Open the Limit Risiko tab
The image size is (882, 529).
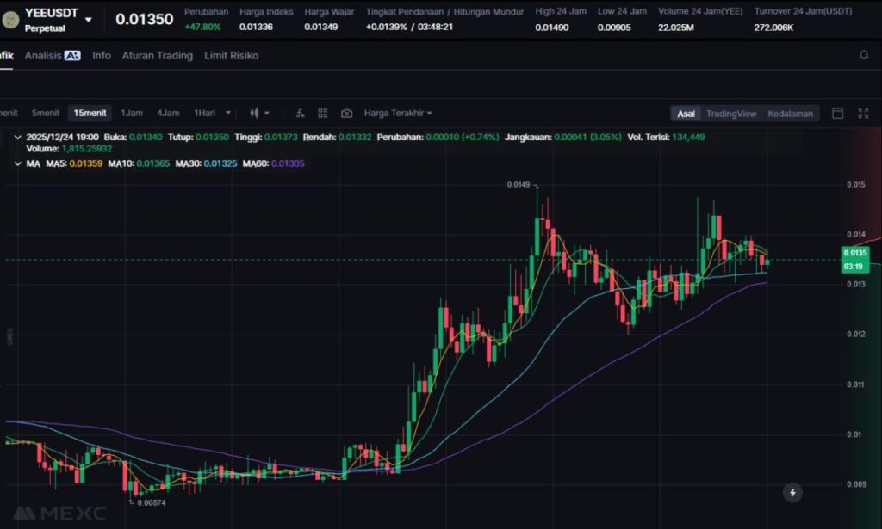231,55
